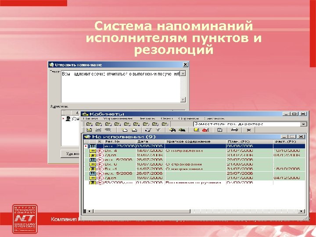Click greyed third icon in lower toolbar

click(x=108, y=130)
